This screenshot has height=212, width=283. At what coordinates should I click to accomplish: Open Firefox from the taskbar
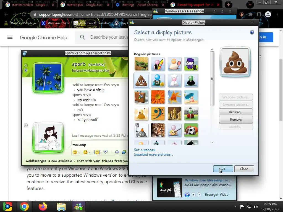point(43,206)
